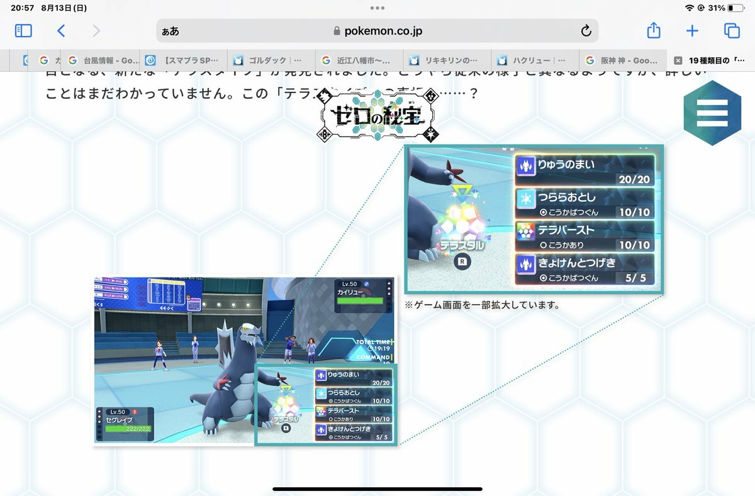Open the three-dot multitasking menu

pos(377,8)
